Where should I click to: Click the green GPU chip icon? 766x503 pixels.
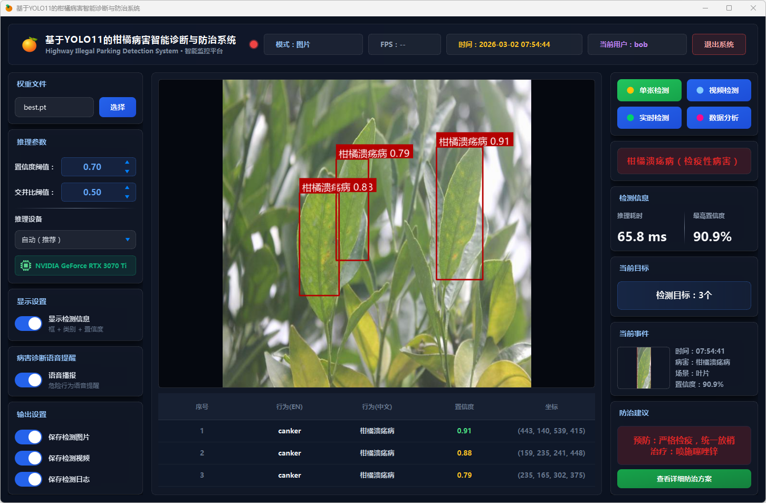[25, 265]
